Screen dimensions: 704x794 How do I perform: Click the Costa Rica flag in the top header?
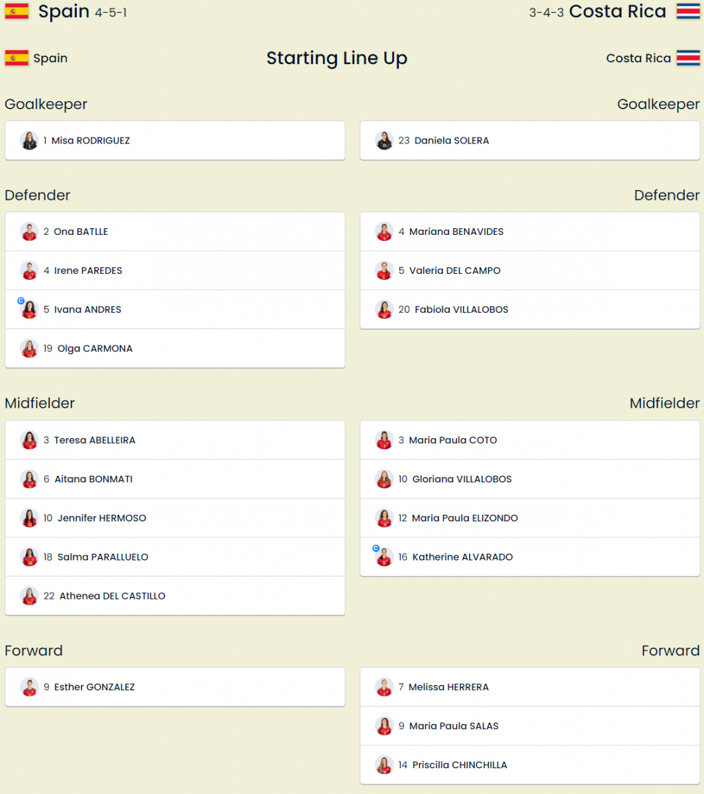coord(687,11)
